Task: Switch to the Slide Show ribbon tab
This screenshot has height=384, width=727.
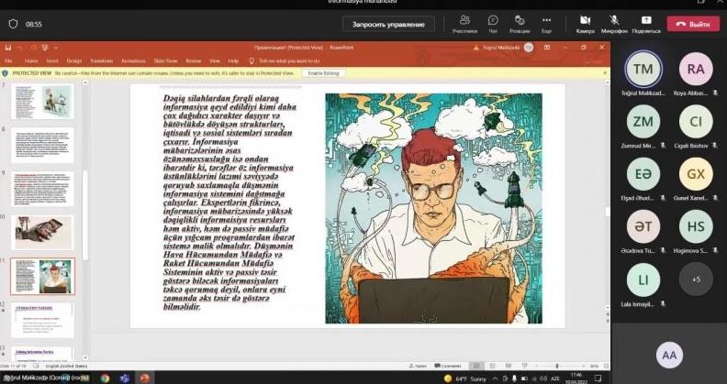Action: [x=165, y=61]
